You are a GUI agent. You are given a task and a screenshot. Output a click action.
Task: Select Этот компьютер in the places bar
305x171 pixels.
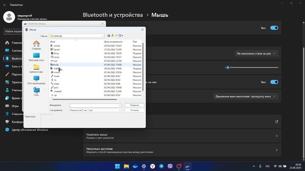click(x=36, y=80)
